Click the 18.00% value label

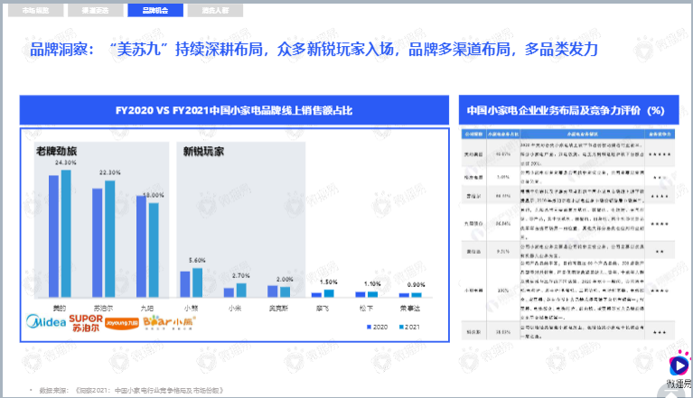click(154, 195)
